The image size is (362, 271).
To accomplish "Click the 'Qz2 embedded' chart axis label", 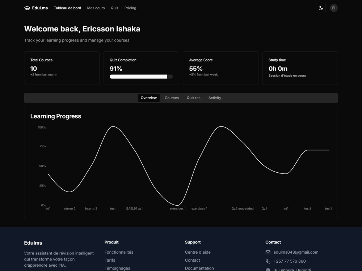I will [243, 208].
